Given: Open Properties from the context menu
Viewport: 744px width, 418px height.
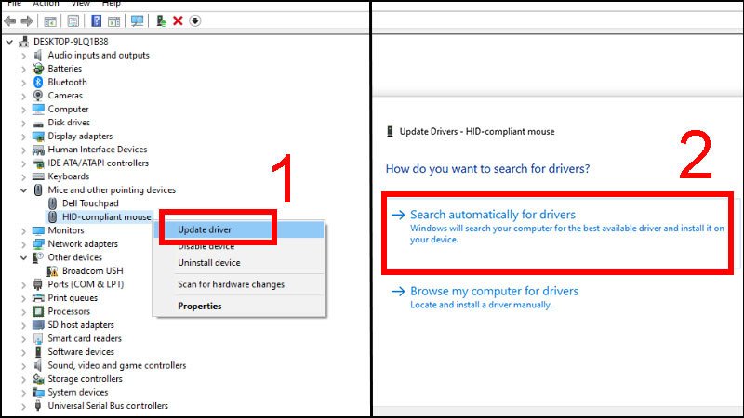Looking at the screenshot, I should coord(200,306).
